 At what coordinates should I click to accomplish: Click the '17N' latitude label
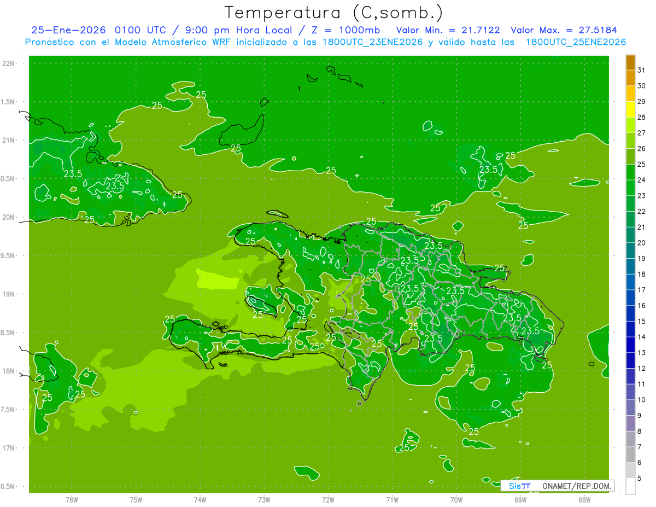(x=8, y=448)
